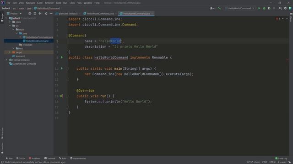Click the Stop process toolbar icon
Viewport: 293px width, 164px height.
click(274, 8)
